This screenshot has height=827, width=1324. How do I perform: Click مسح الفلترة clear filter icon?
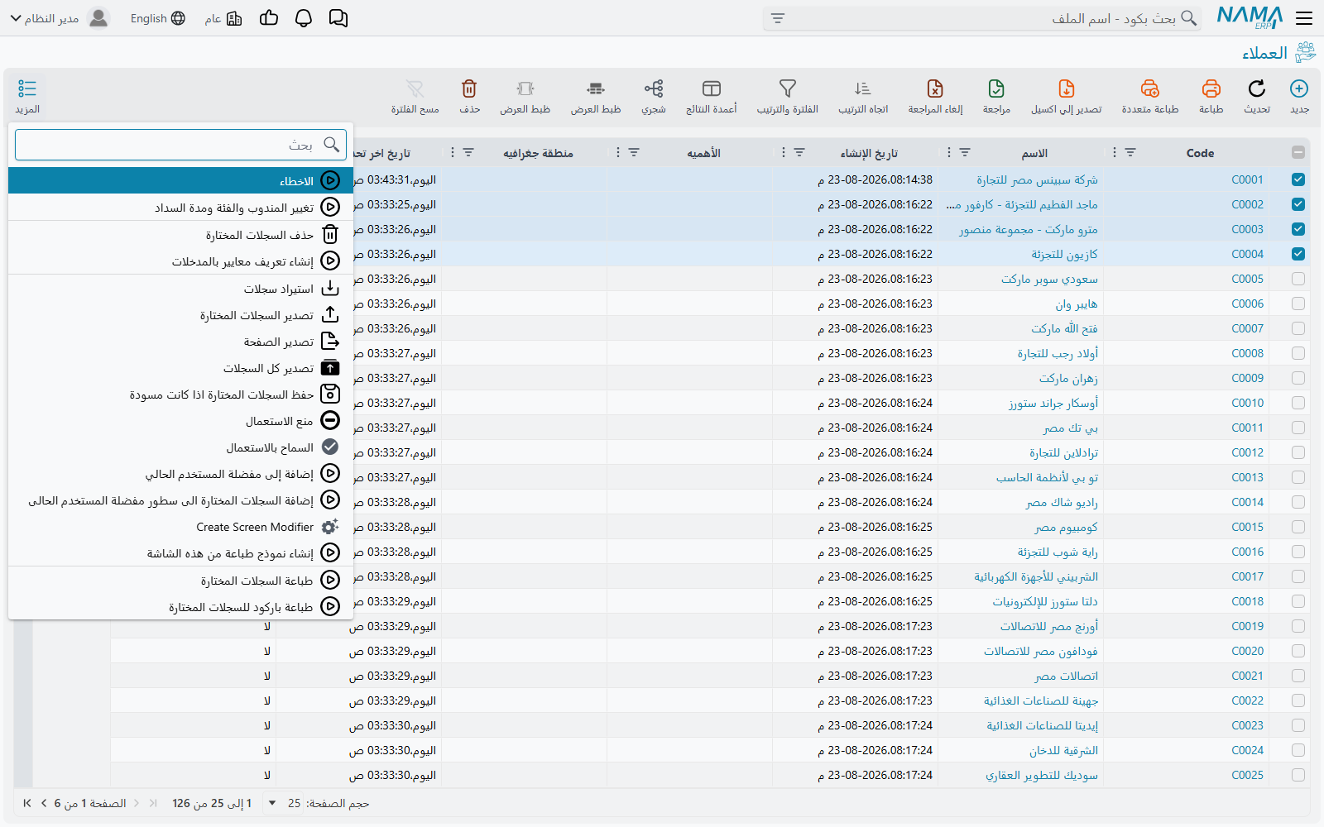pos(415,88)
